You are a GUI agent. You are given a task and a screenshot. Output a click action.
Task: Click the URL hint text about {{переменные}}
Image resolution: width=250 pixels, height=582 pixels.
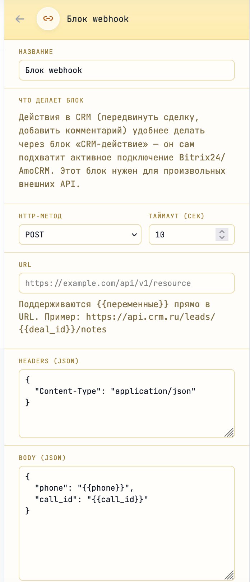(x=117, y=317)
